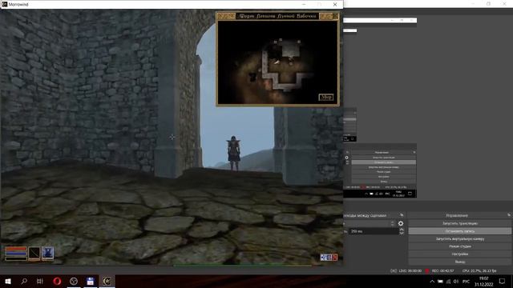
Task: Click the pin icon on map window corner
Action: (335, 16)
